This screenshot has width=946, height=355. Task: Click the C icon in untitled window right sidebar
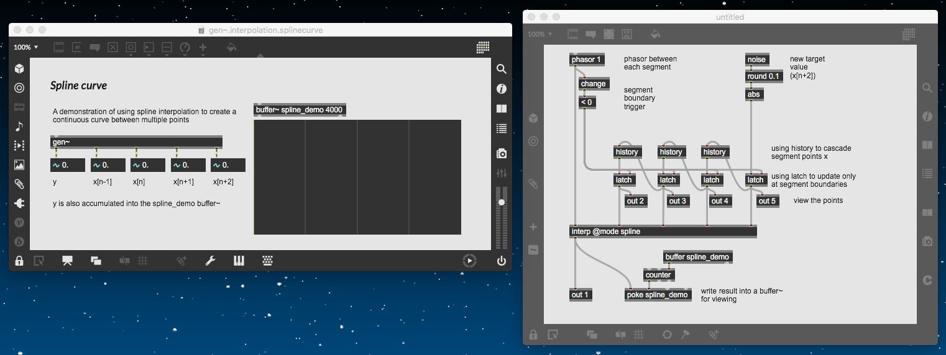927,280
